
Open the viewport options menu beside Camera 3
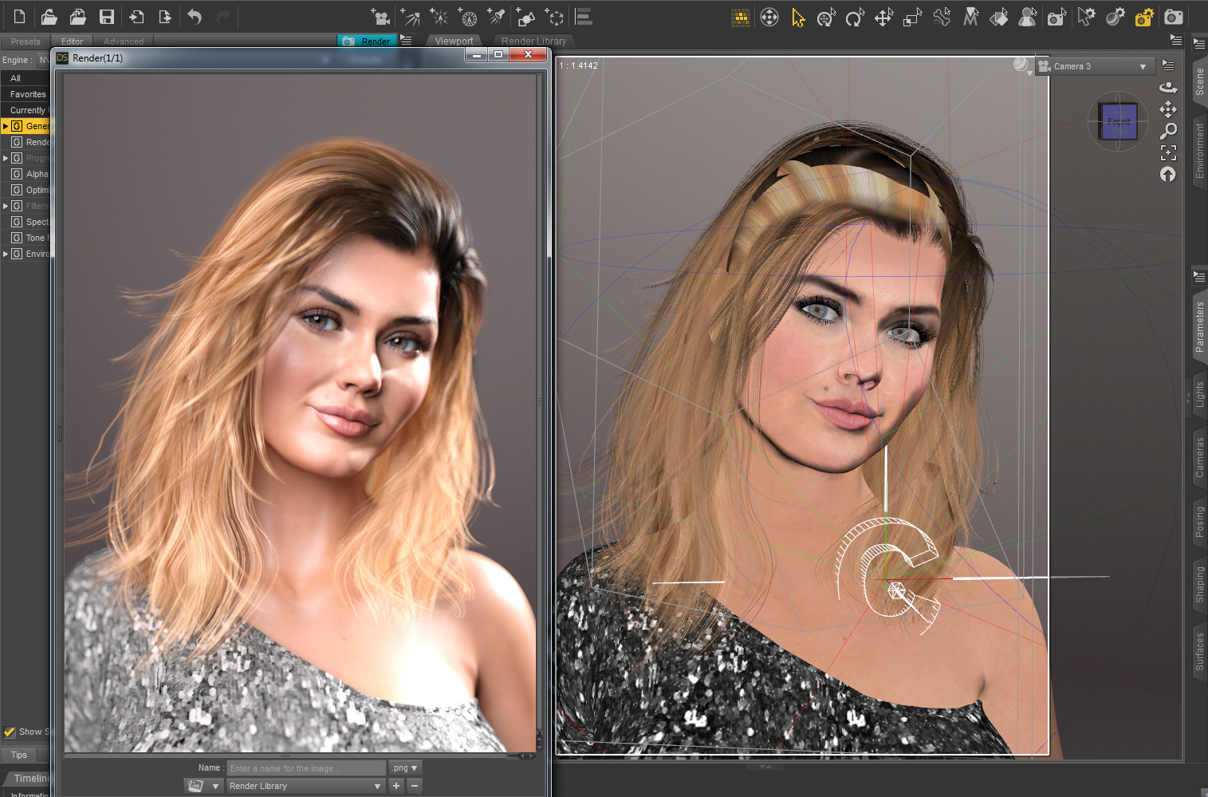pos(1168,65)
